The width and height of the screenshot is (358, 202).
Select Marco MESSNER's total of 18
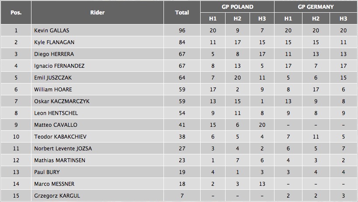(x=182, y=184)
